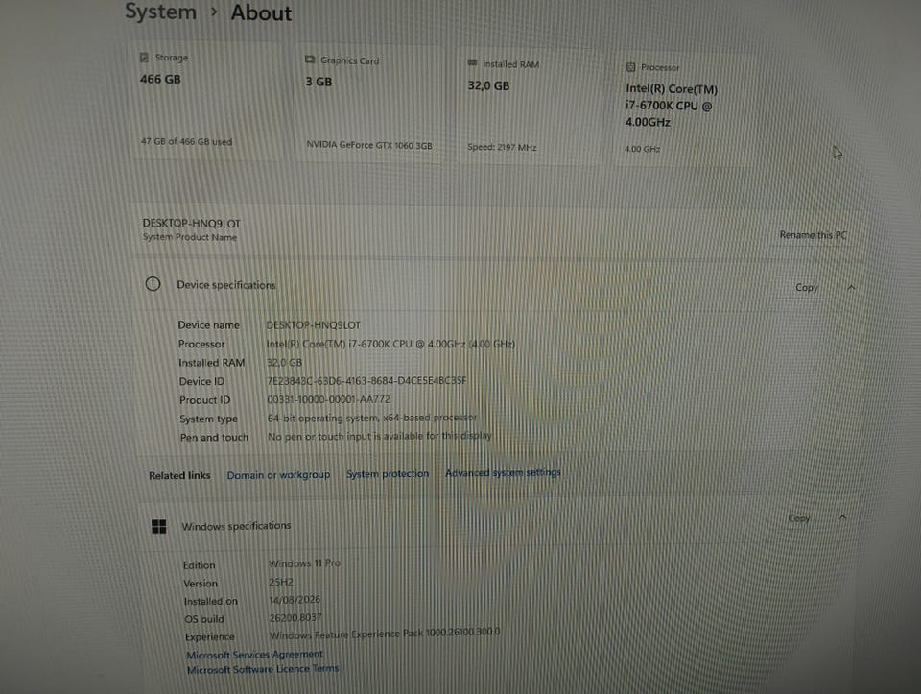Click 'NVIDIA GeForce GTX 1060 3GB' text

(368, 145)
